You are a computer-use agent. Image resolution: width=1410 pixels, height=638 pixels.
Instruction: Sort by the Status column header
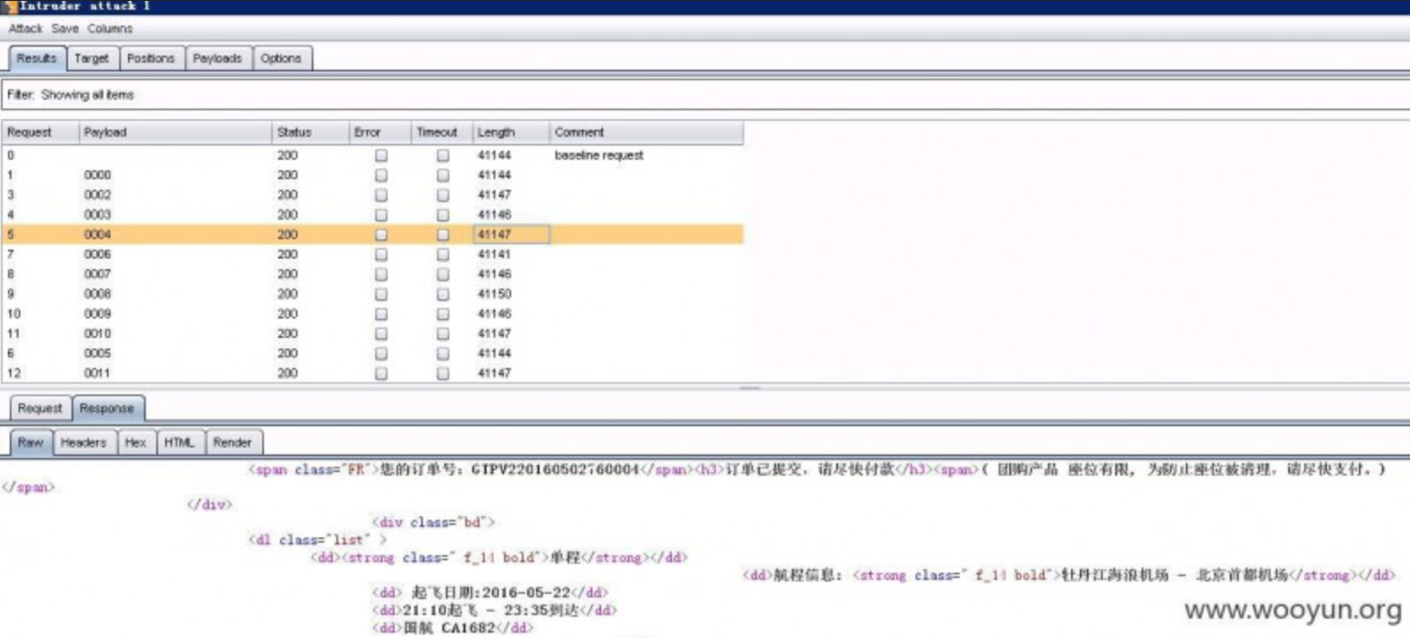[x=310, y=132]
